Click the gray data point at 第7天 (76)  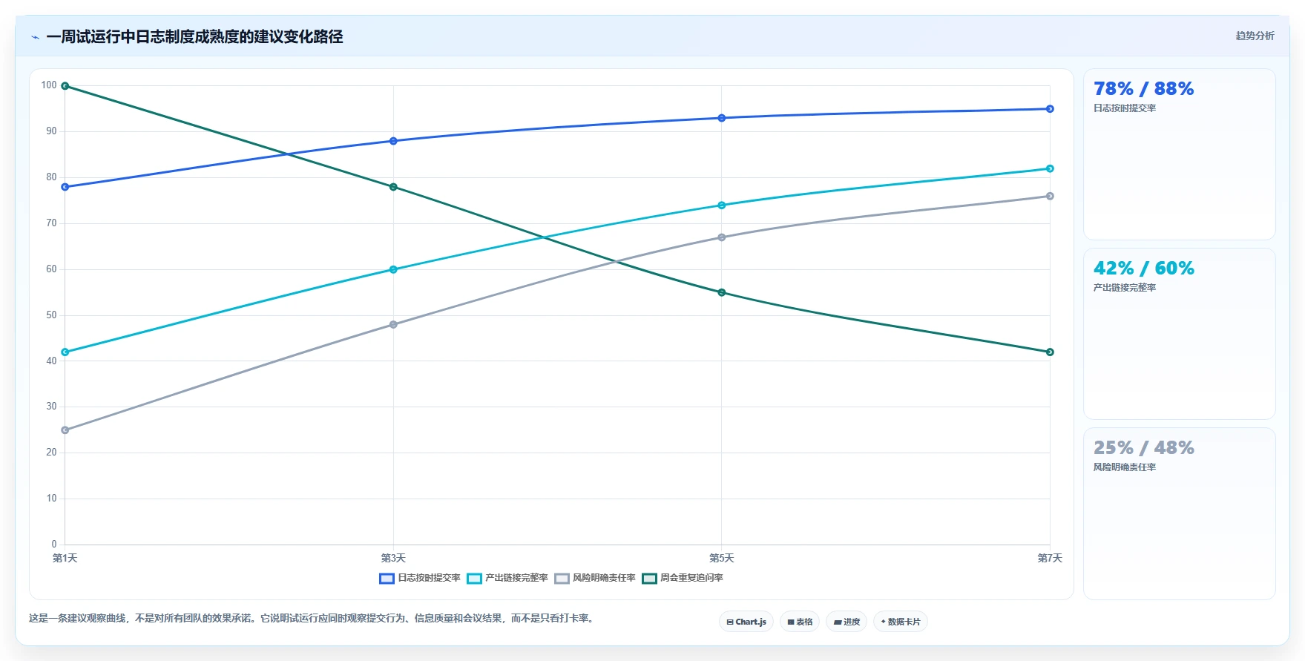coord(1050,197)
